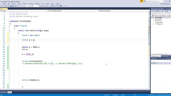Open the Сборка menu
171x96 pixels.
19,4
